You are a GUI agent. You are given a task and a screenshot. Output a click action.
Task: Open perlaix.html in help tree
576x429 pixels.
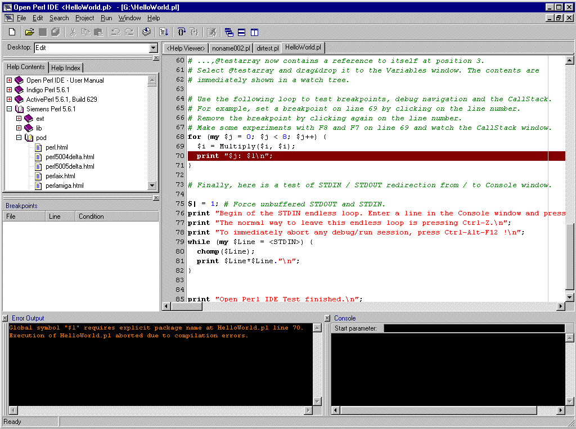(60, 176)
